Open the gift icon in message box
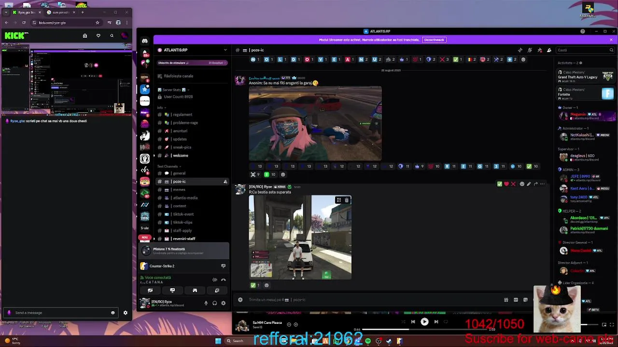 [x=506, y=300]
